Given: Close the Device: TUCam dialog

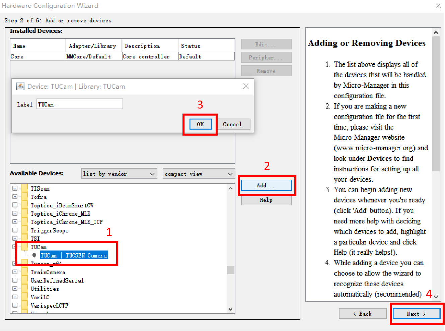Looking at the screenshot, I should (x=246, y=86).
